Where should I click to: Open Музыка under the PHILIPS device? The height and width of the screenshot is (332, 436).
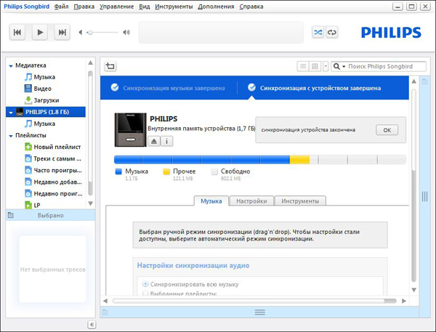(44, 124)
